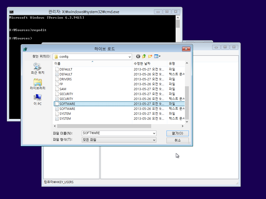This screenshot has height=199, width=266.
Task: Click the HKEY_USERS status bar path
Action: coord(59,182)
